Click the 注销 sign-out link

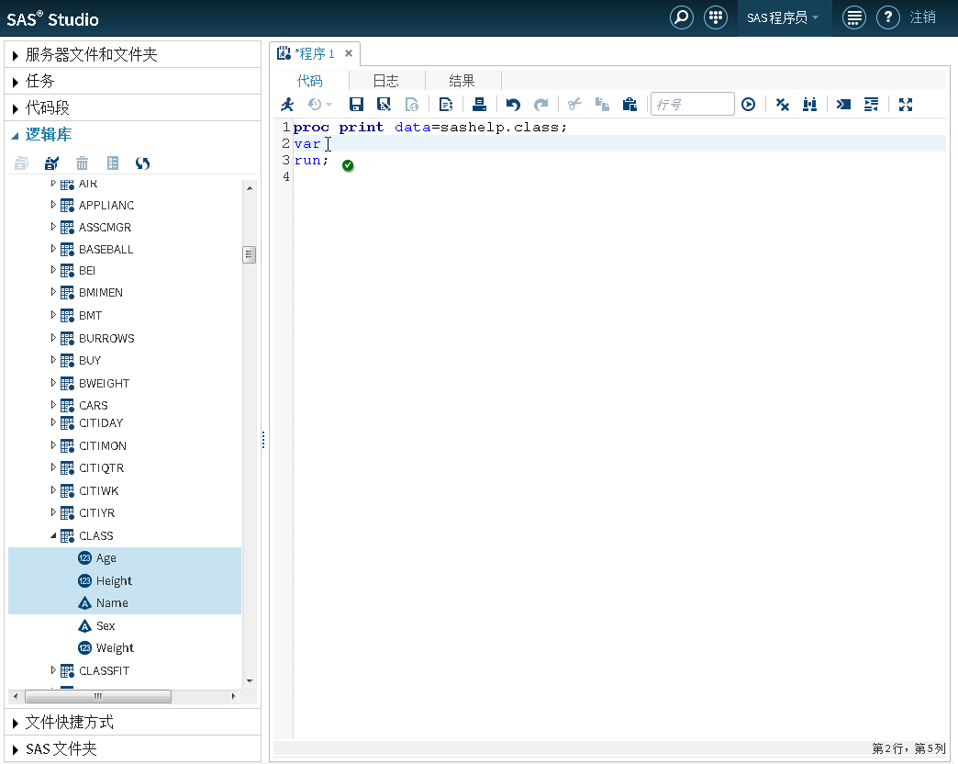[923, 17]
